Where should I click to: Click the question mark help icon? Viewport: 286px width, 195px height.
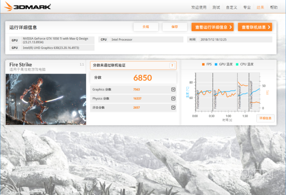tap(172, 65)
